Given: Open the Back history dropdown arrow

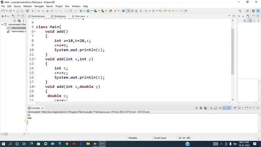Looking at the screenshot, I should click(x=173, y=11).
